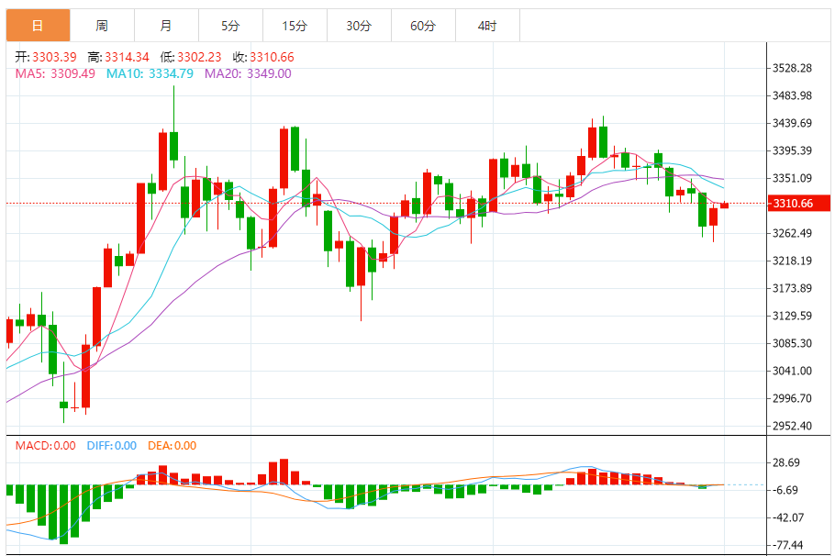Open the 30分 timeframe tab

359,26
